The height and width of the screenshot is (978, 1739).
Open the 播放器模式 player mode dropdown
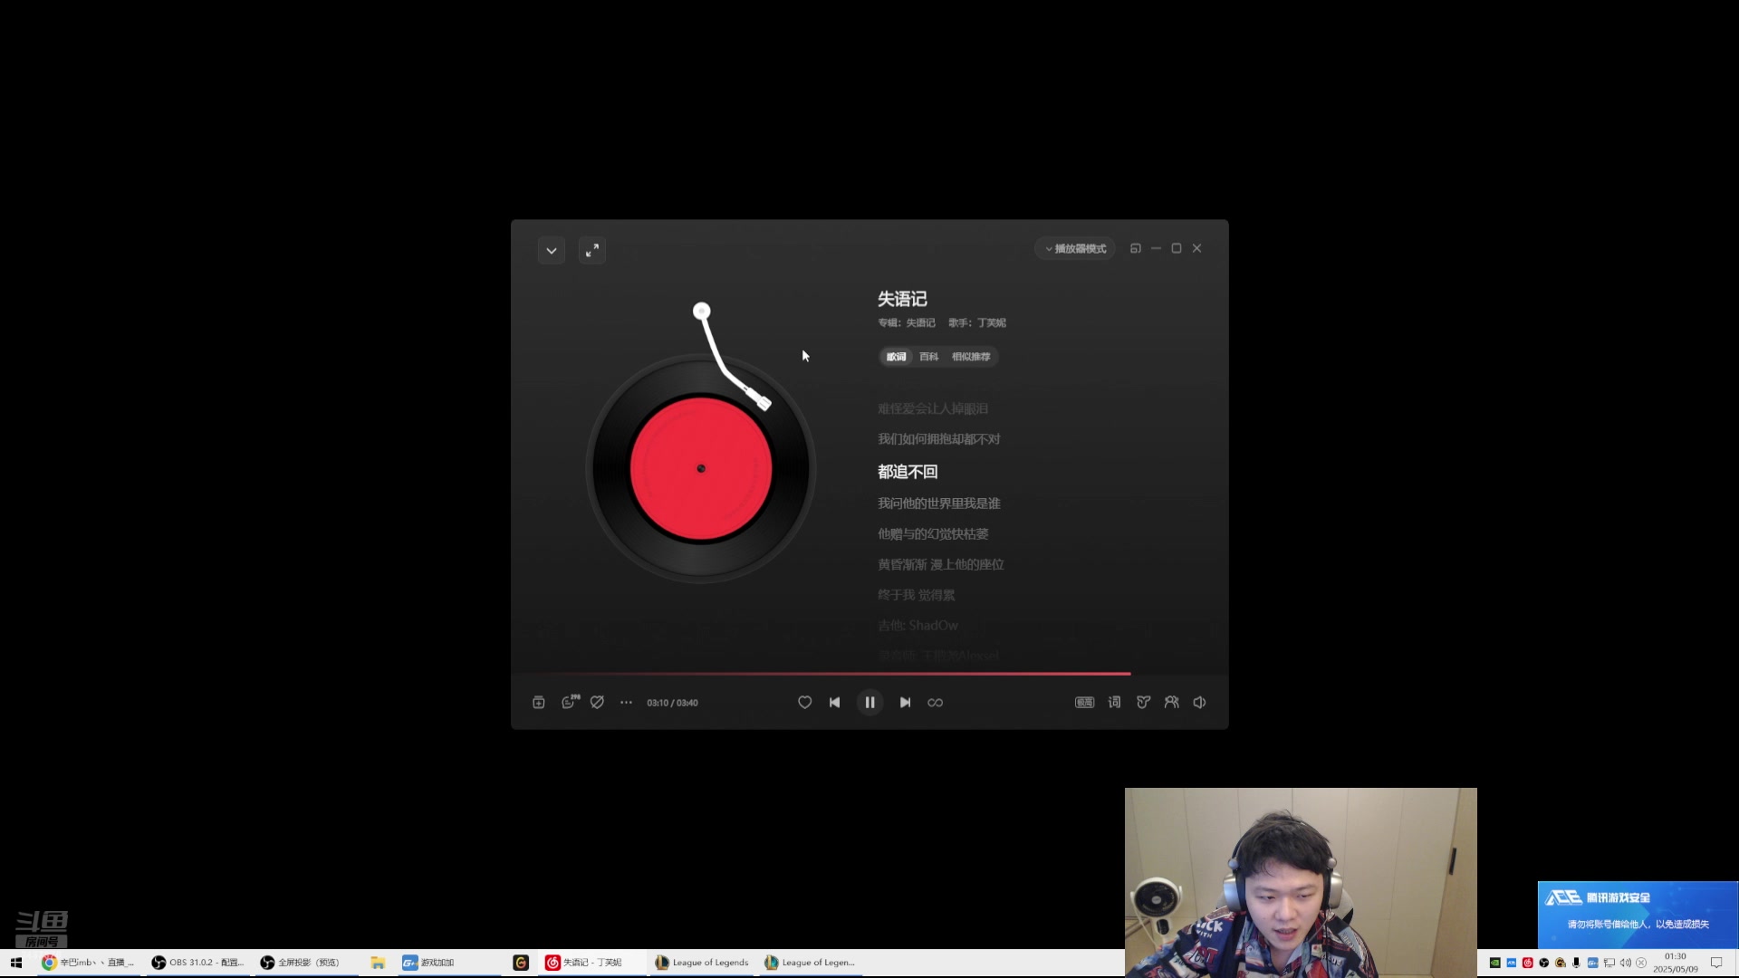(x=1075, y=248)
